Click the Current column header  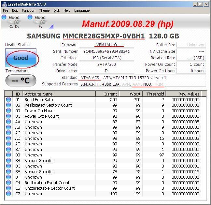[107, 94]
